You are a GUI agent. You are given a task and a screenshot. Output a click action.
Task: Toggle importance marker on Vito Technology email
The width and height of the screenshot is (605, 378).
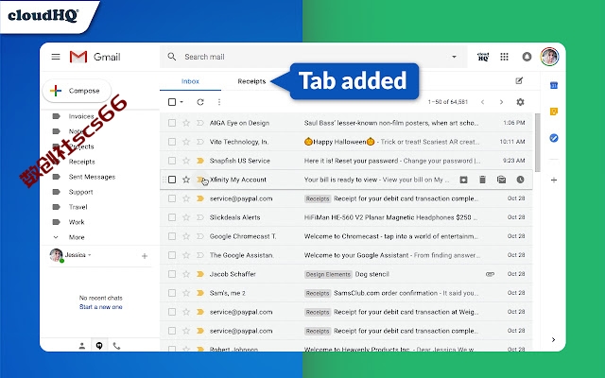[199, 142]
